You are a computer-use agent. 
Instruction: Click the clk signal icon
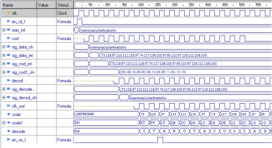point(9,13)
